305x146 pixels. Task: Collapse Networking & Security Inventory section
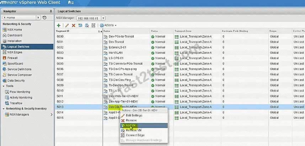[4, 109]
